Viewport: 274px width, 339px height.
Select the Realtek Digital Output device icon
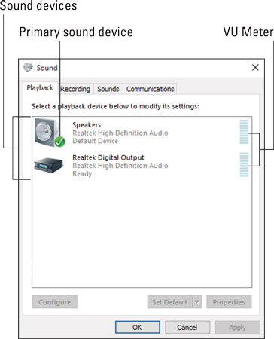coord(49,165)
